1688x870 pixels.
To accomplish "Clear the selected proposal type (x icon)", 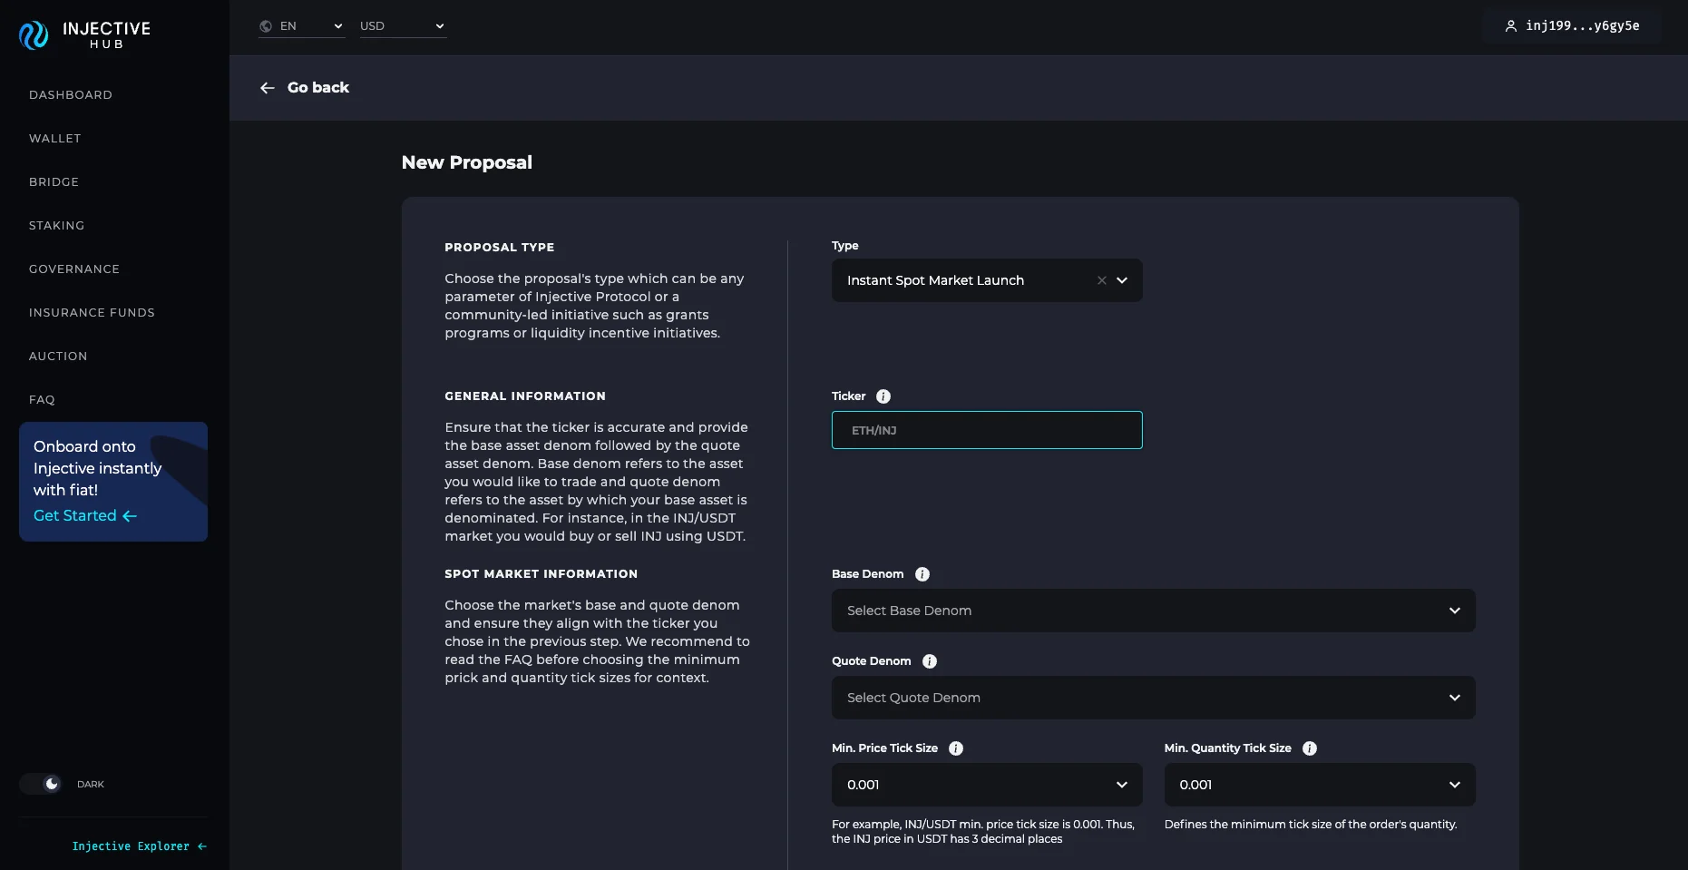I will [1102, 280].
